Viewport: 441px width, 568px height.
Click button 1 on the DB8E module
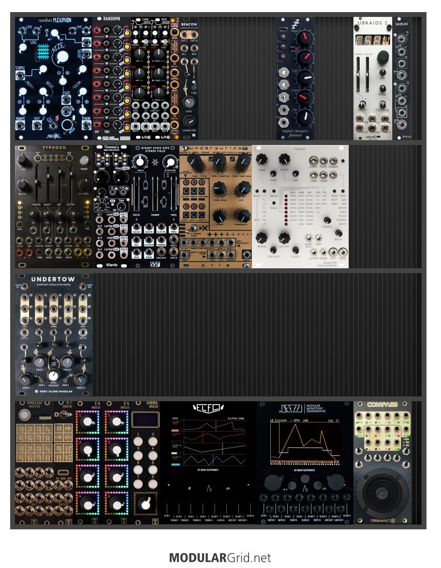tap(138, 441)
